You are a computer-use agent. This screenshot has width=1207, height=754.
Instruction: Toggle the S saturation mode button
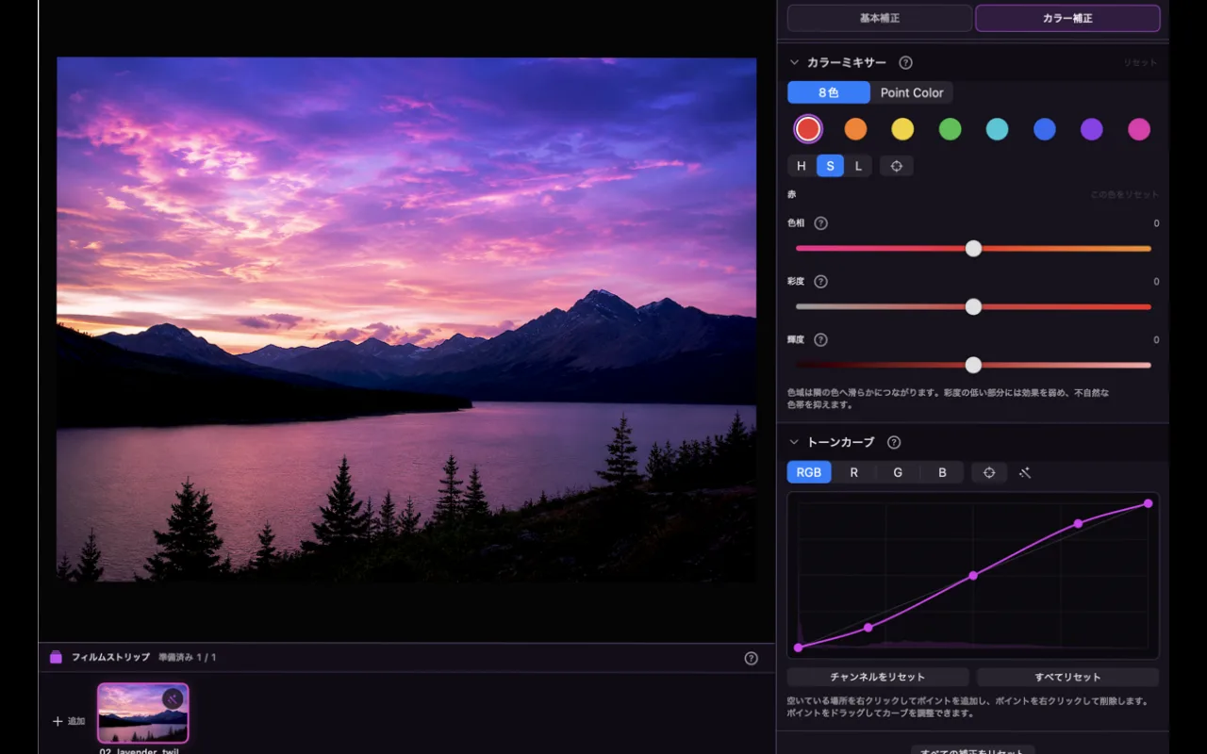pyautogui.click(x=830, y=166)
